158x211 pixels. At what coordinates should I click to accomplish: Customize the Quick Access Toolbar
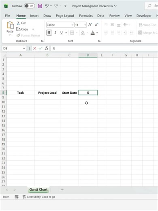pos(65,6)
